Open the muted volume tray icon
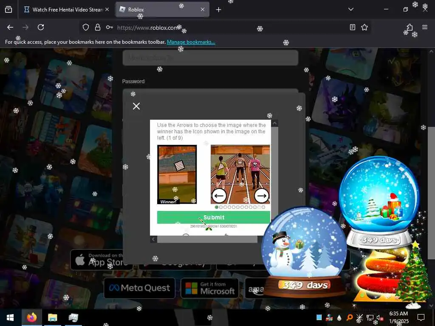435x326 pixels. (x=380, y=318)
